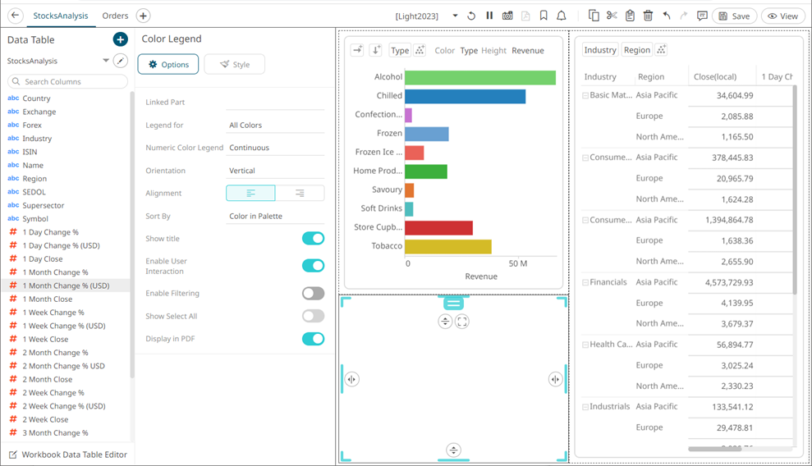Pause real-time data with the pause icon
Viewport: 812px width, 466px height.
point(489,16)
